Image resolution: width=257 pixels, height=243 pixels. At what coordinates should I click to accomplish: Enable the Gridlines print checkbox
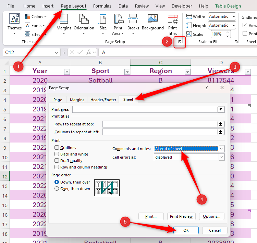pos(57,148)
